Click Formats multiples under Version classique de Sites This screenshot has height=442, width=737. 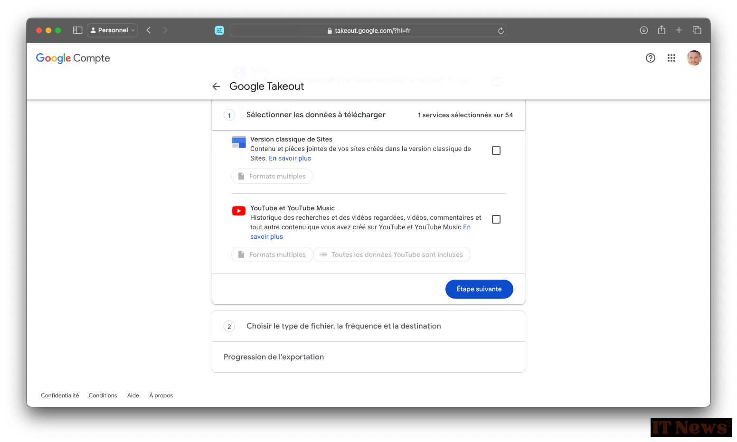(x=272, y=176)
